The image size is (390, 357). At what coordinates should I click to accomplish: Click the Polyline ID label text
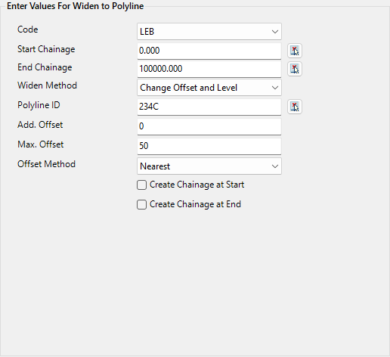click(39, 105)
